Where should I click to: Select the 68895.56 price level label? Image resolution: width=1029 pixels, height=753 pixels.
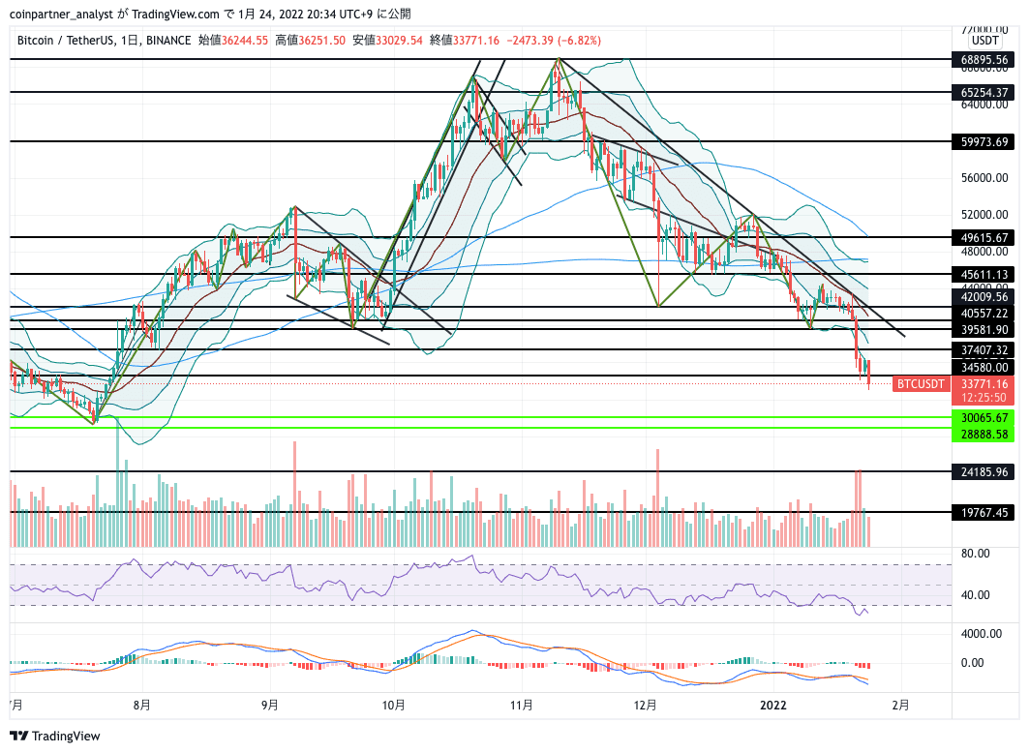(x=984, y=60)
